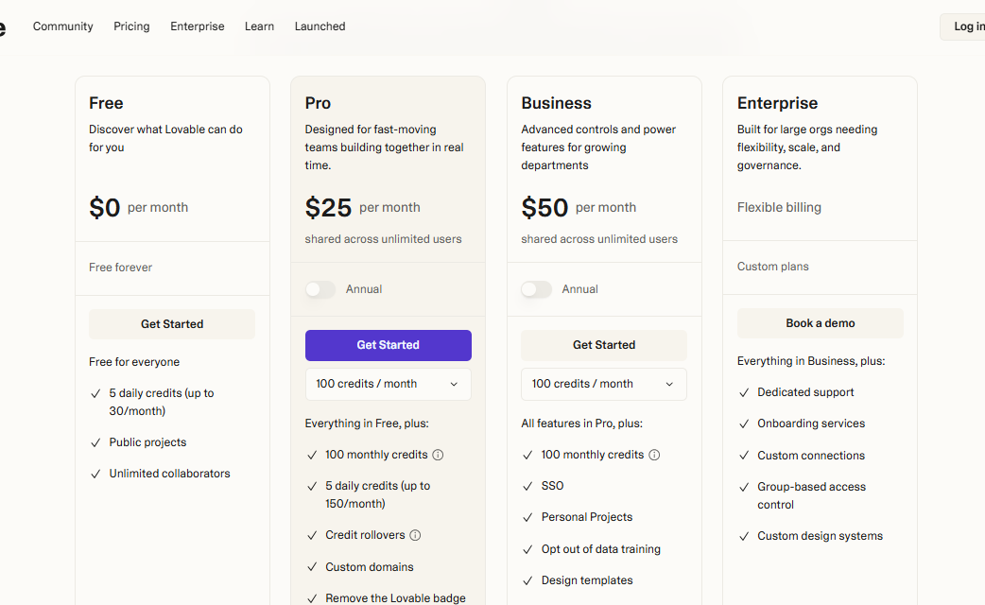Open Business plan credits per month dropdown

[x=604, y=384]
